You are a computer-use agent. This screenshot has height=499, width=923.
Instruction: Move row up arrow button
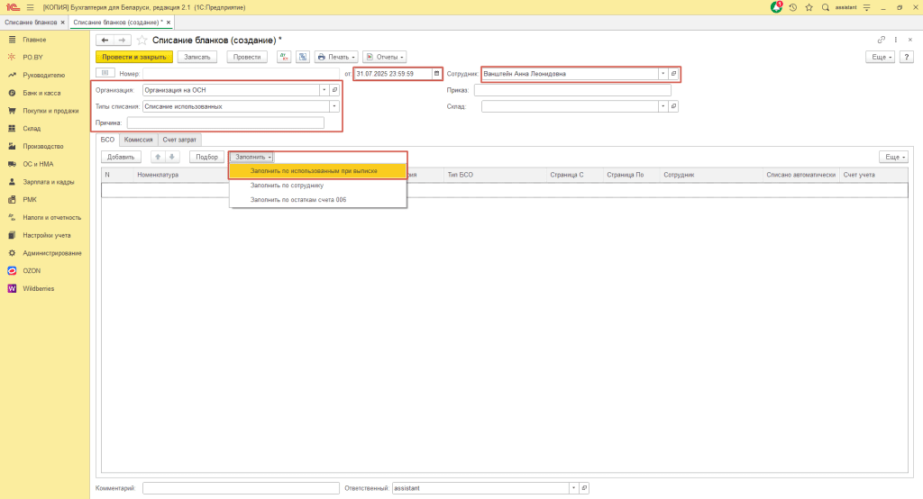(158, 157)
